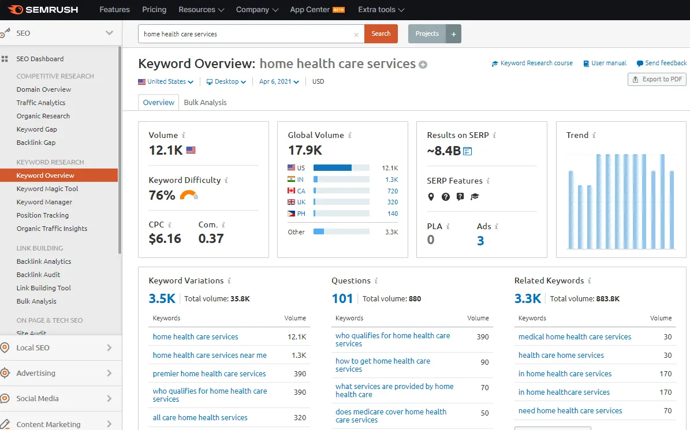This screenshot has height=430, width=690.
Task: Open the Keyword Magic Tool link
Action: click(x=47, y=189)
